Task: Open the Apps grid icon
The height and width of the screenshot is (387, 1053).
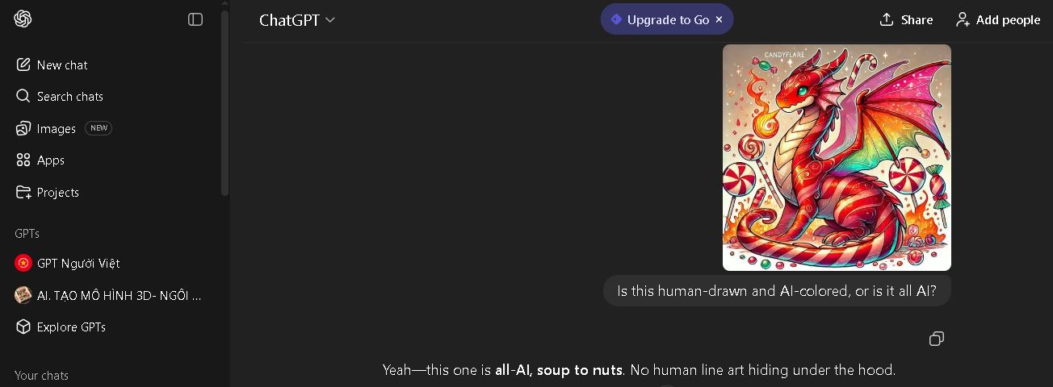Action: pyautogui.click(x=23, y=160)
